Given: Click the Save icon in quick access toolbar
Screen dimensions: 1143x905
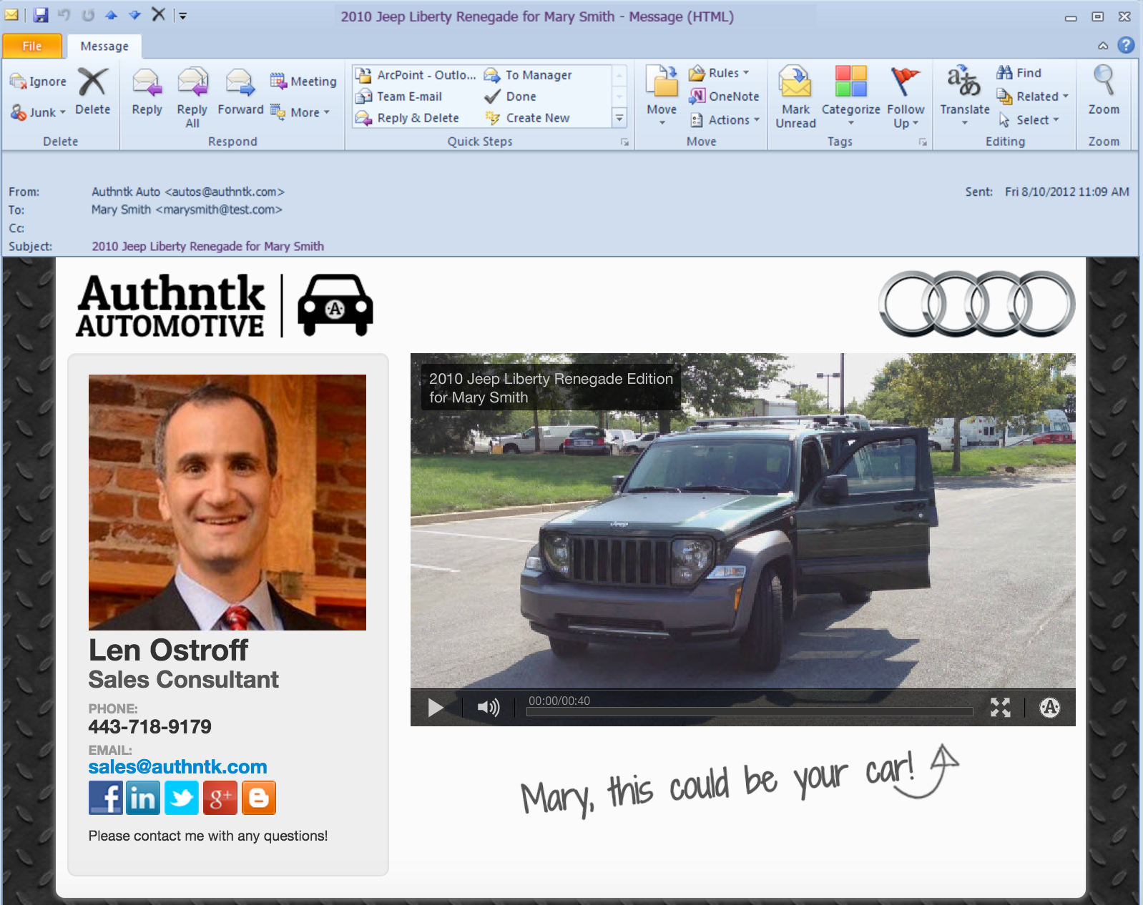Looking at the screenshot, I should 41,15.
